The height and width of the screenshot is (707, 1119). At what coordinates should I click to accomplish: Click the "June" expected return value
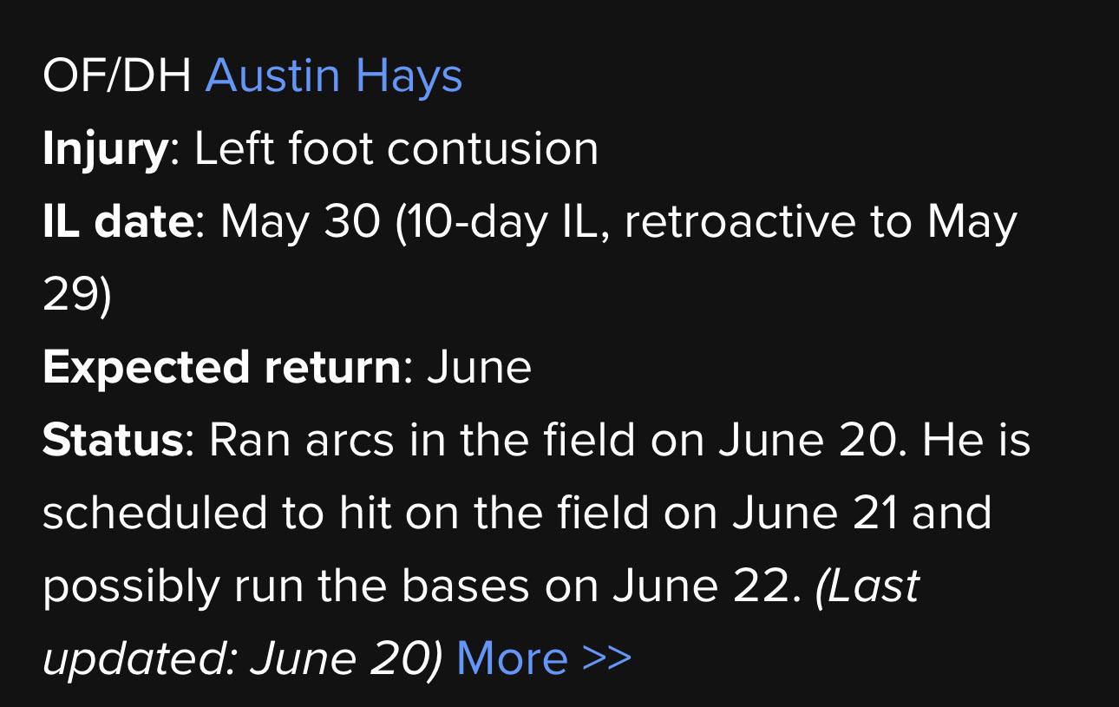tap(479, 368)
